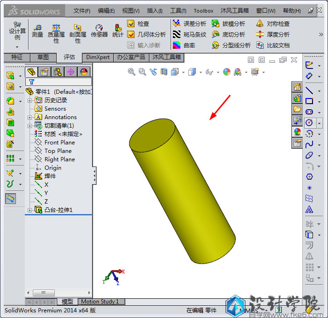Viewport: 328px width, 318px height.
Task: Click the Edit Appearance color ball
Action: click(x=226, y=72)
